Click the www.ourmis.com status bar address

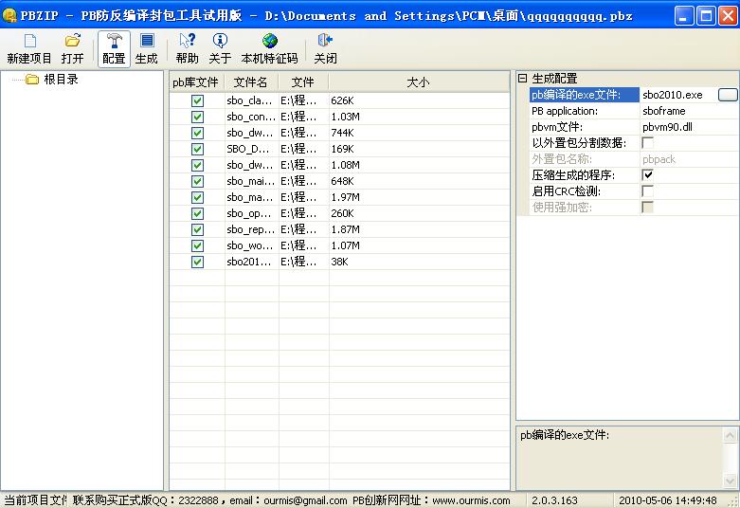[x=471, y=500]
